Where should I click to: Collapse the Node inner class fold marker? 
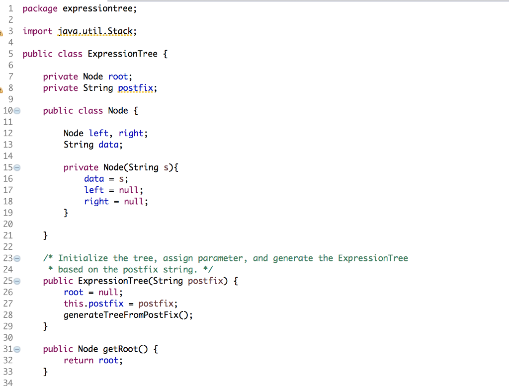(17, 110)
